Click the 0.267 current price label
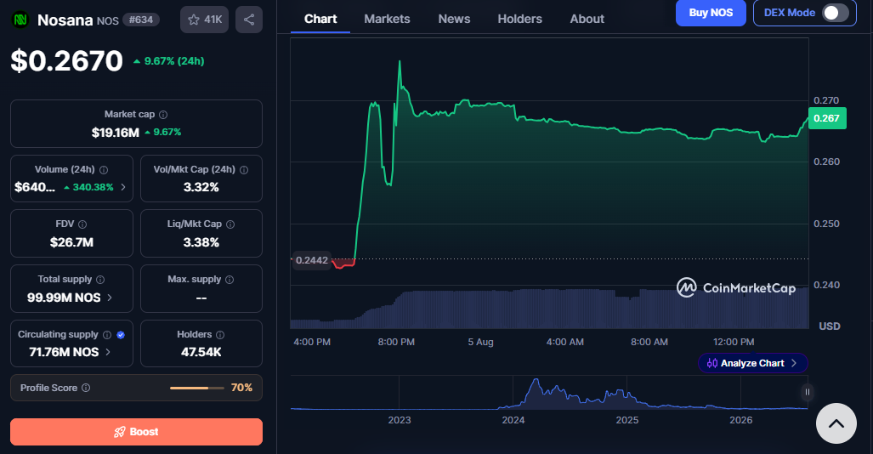 click(827, 118)
